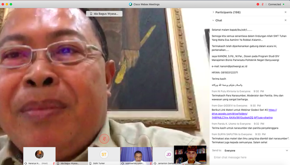Click the ST avatar for Sidhi Turker
The height and width of the screenshot is (165, 290).
pos(104,155)
